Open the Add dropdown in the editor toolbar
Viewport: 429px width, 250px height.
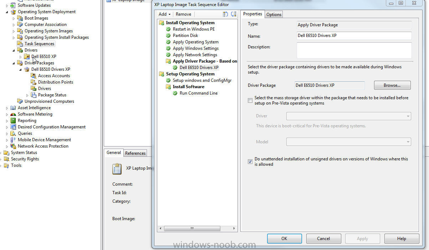[x=164, y=14]
